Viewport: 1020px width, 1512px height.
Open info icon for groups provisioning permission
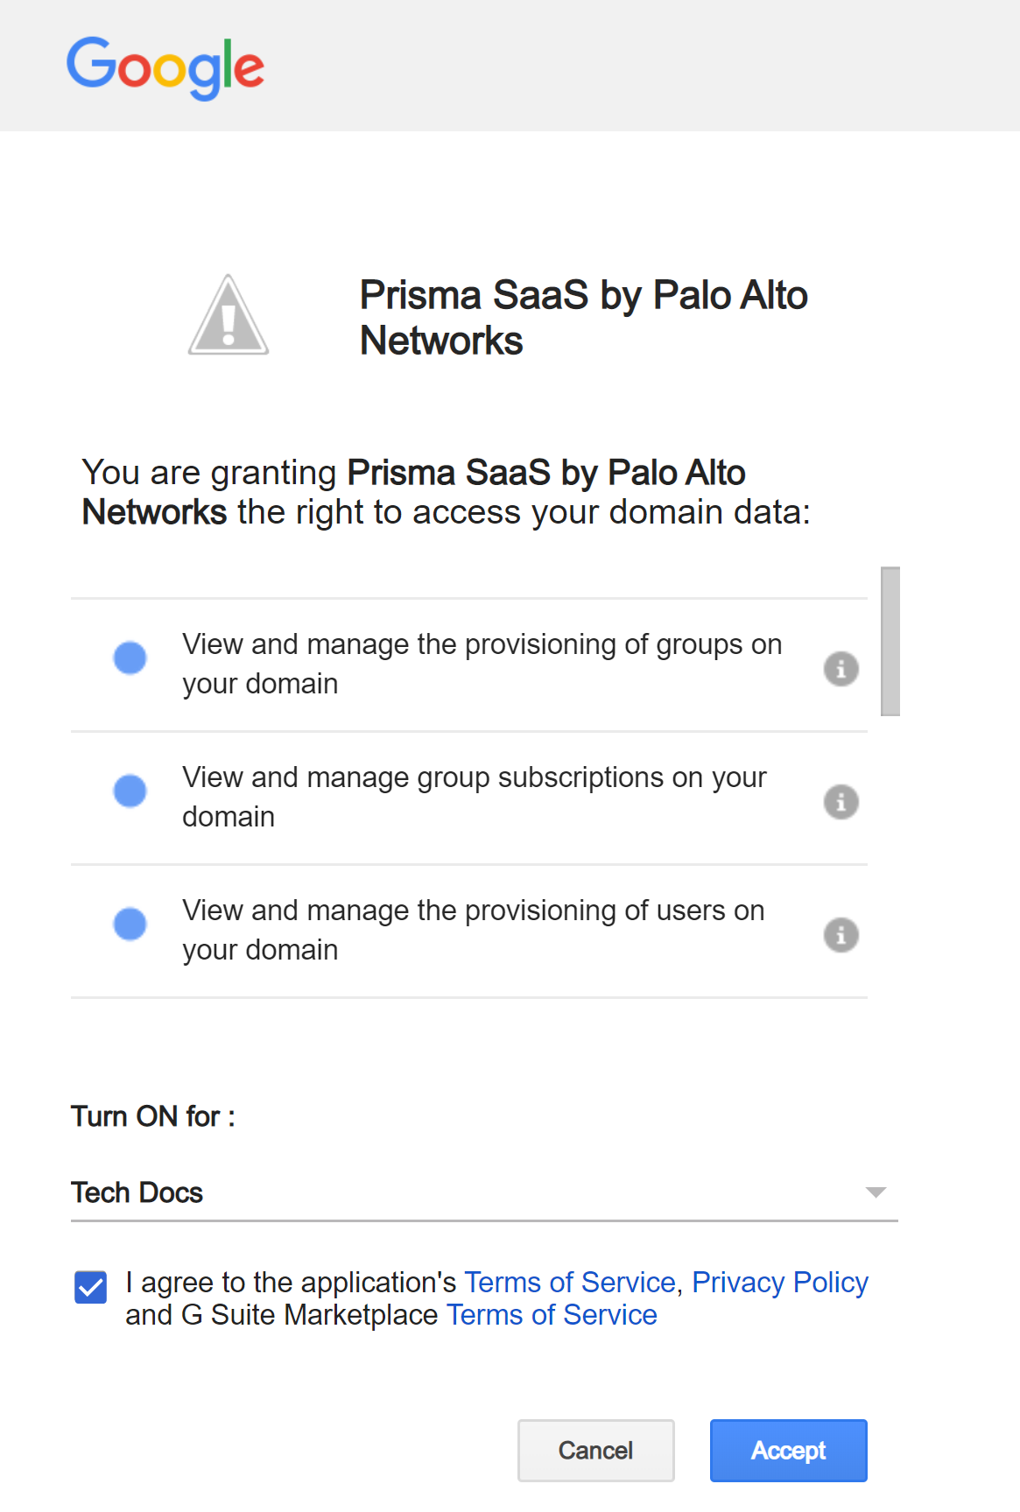[x=841, y=669]
